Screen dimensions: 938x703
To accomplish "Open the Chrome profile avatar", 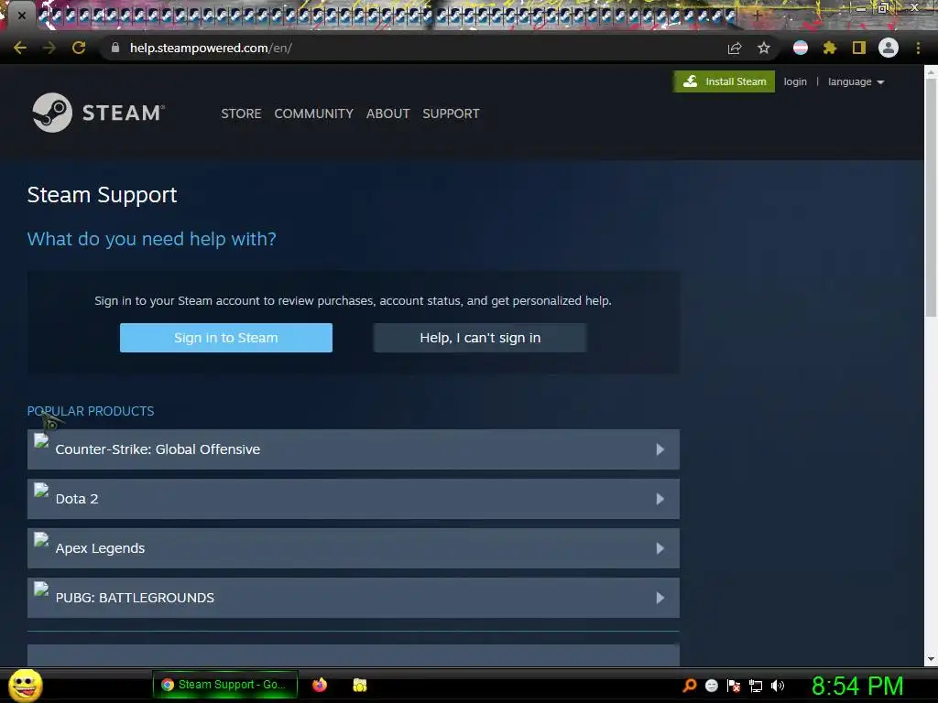I will click(x=889, y=48).
